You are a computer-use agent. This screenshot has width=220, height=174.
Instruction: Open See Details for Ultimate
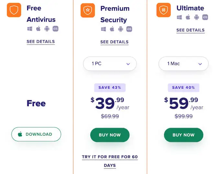(191, 30)
